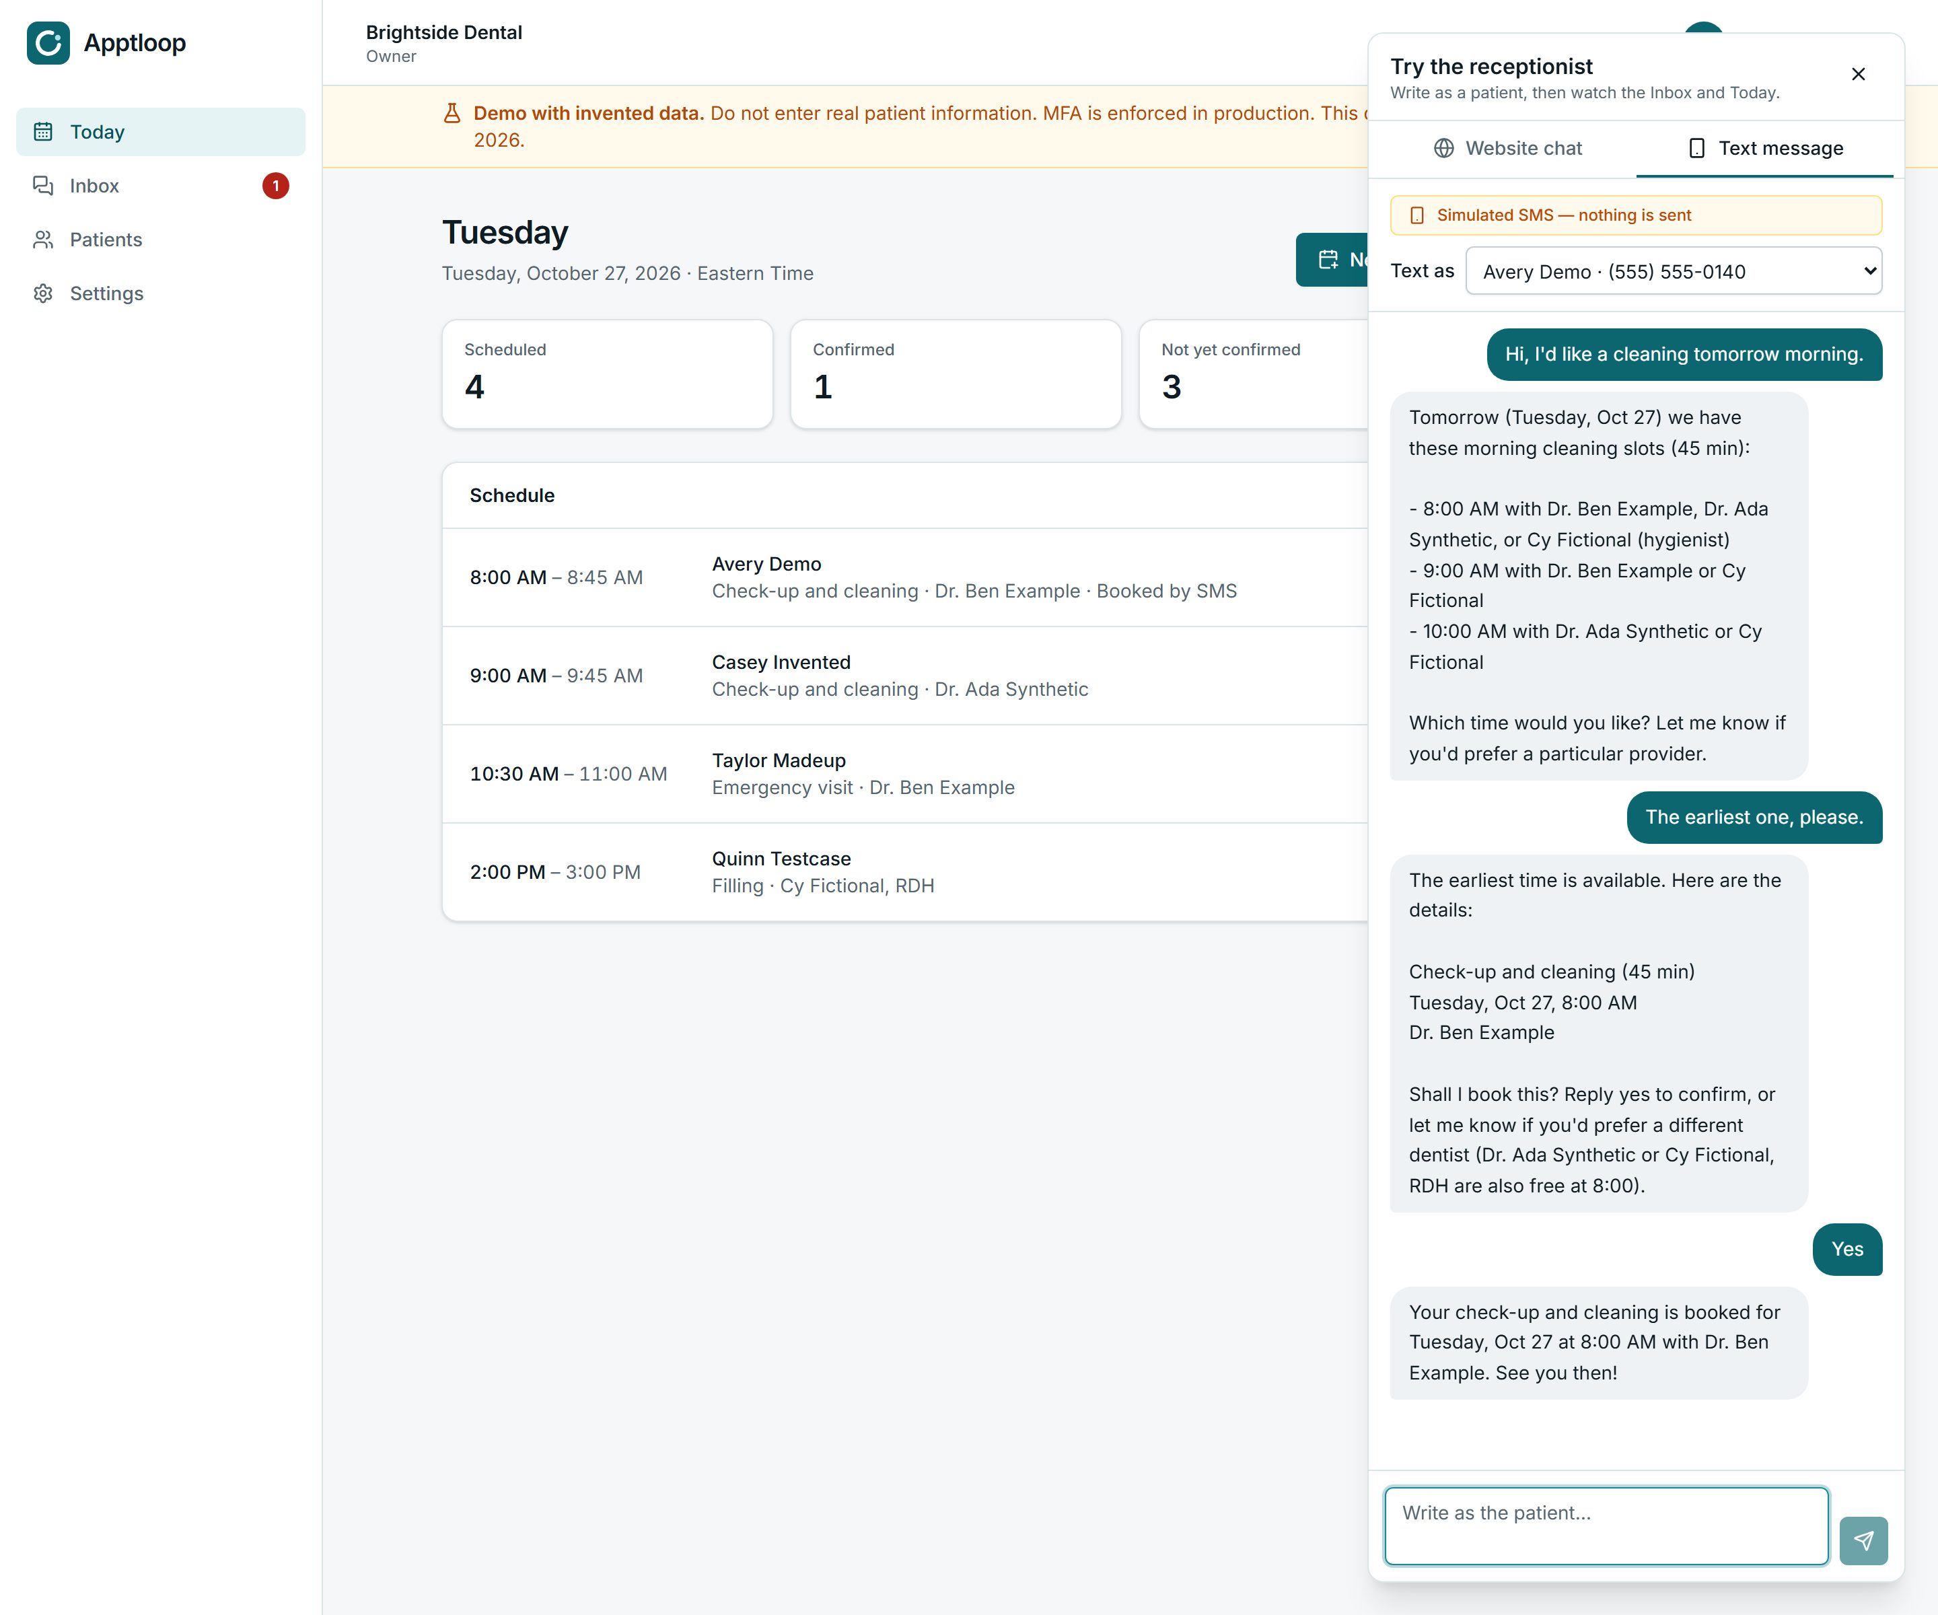Click 'The earliest one, please.' message bubble
The image size is (1938, 1615).
pos(1754,818)
